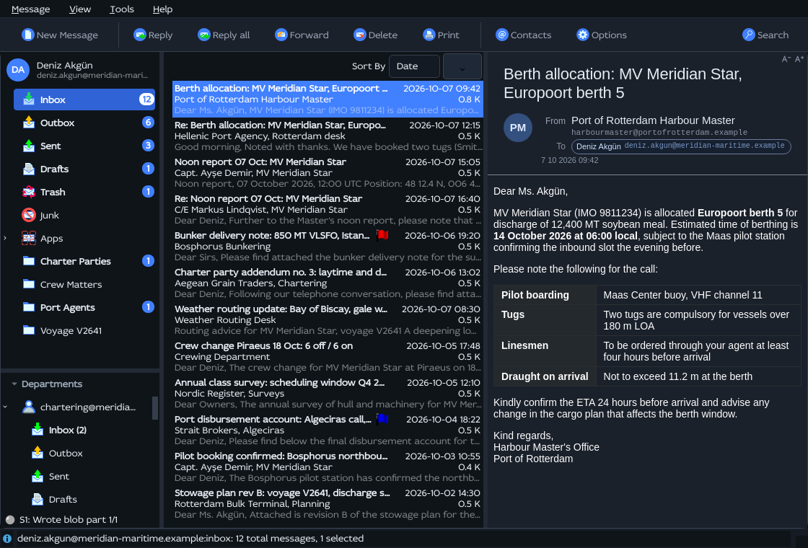Viewport: 808px width, 548px height.
Task: Open the Charter Parties folder
Action: point(84,261)
